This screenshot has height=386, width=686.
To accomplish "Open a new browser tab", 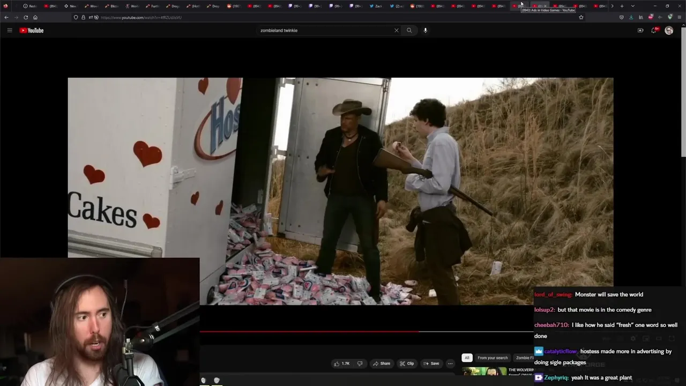I will [x=622, y=6].
